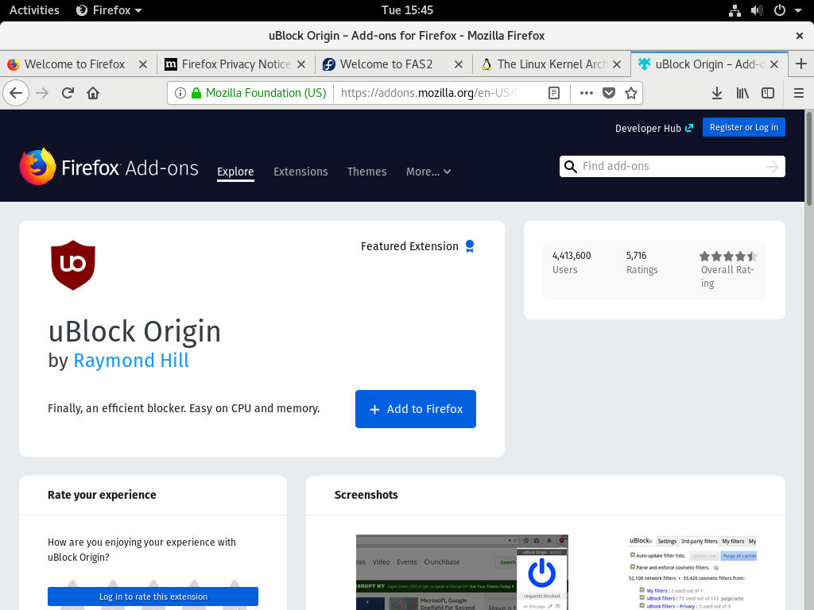Reload the current page
Viewport: 814px width, 610px height.
tap(68, 94)
